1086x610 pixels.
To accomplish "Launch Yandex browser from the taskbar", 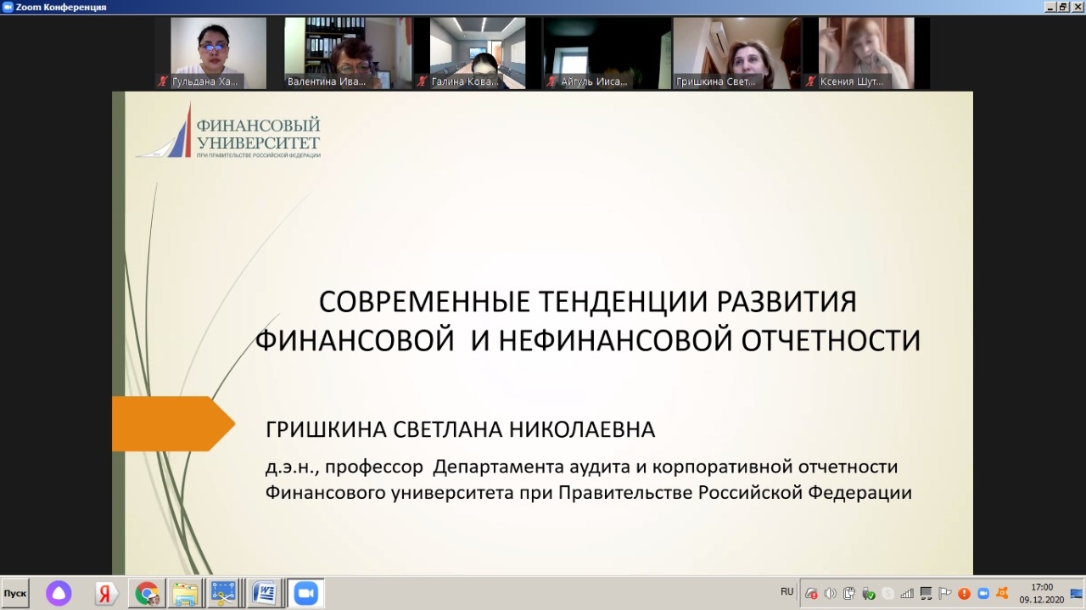I will coord(106,593).
